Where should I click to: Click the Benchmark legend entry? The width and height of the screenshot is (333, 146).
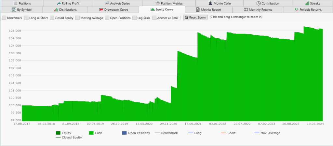pos(166,133)
